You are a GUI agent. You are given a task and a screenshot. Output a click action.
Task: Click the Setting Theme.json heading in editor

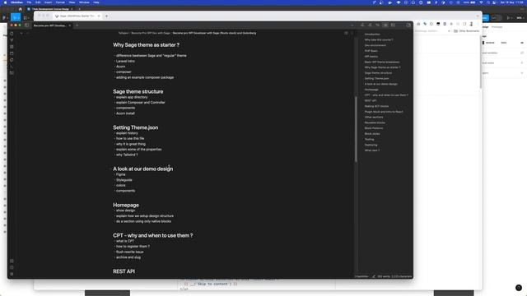(x=135, y=127)
